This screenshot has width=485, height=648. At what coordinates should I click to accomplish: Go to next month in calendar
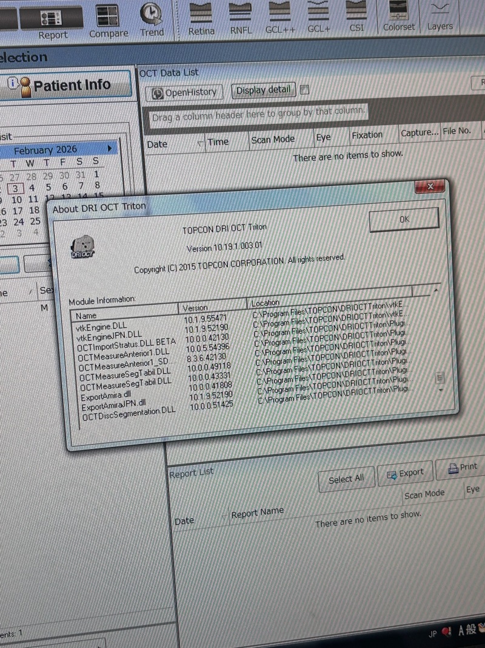click(x=110, y=148)
